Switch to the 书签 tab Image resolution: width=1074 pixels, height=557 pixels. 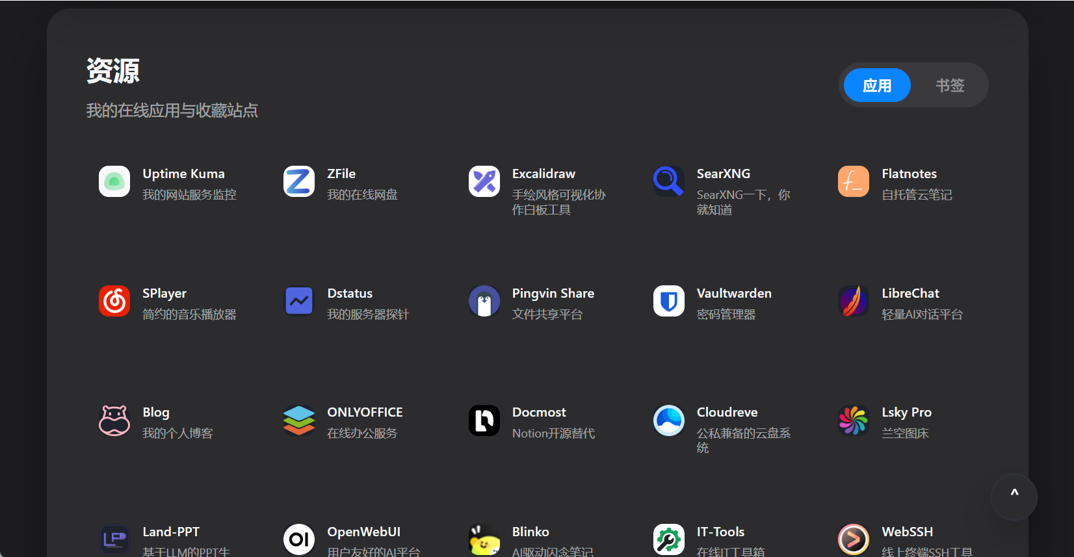(x=949, y=85)
